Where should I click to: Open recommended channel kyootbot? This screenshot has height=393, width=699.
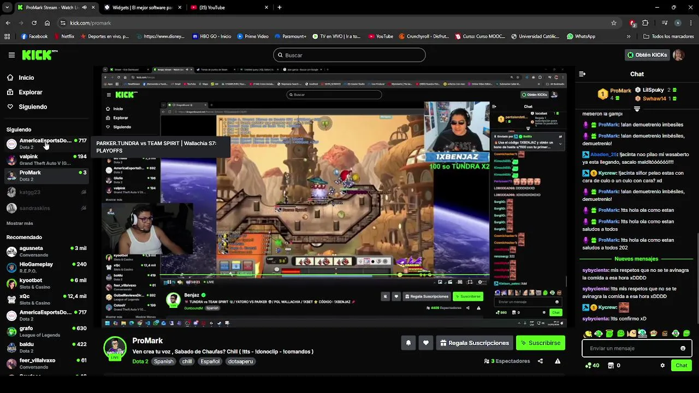[x=46, y=283]
